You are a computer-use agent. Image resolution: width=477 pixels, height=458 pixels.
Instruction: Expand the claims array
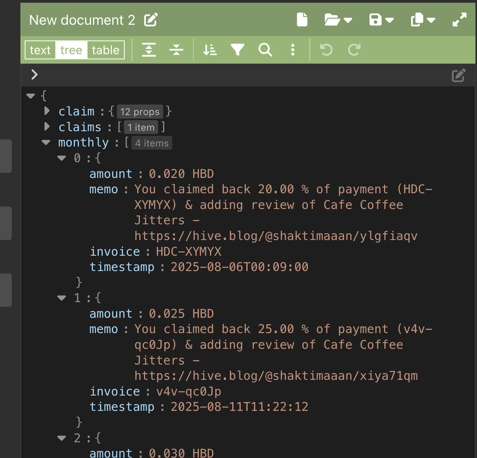pyautogui.click(x=47, y=126)
